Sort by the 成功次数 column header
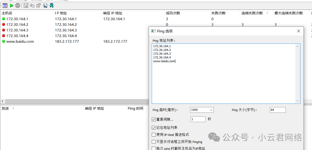312x150 pixels. point(173,13)
